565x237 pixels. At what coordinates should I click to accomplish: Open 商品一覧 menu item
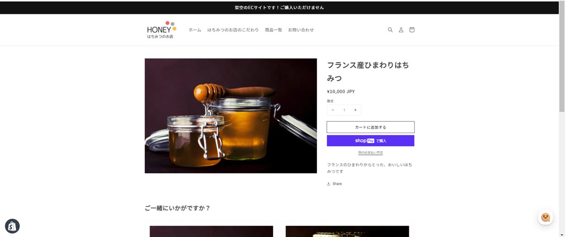[x=273, y=30]
